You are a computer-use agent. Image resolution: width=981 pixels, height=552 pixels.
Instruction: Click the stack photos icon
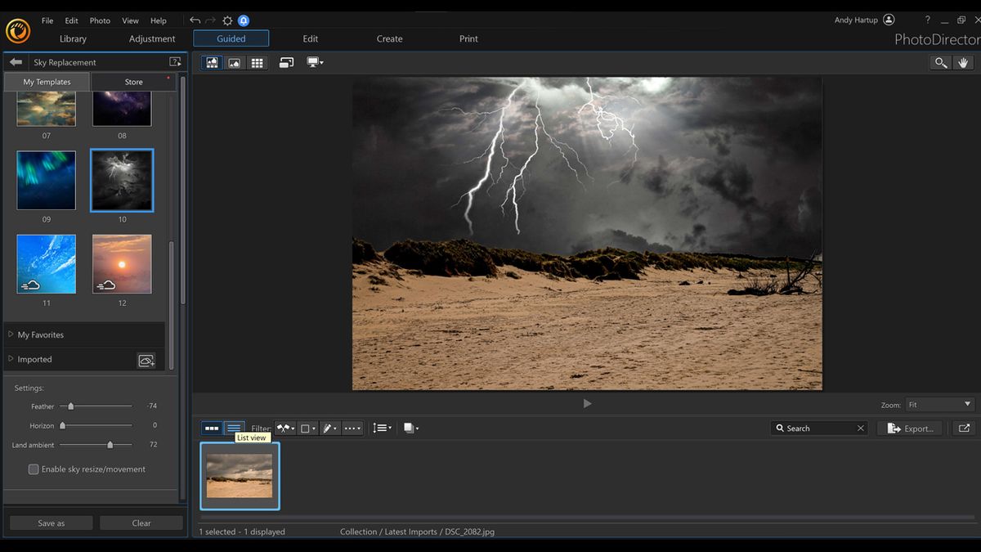coord(410,428)
